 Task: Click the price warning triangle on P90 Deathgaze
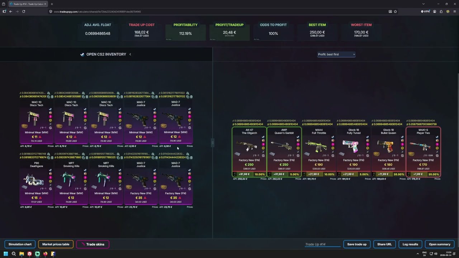tap(40, 198)
